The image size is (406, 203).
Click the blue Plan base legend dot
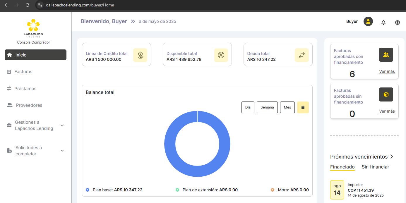88,190
